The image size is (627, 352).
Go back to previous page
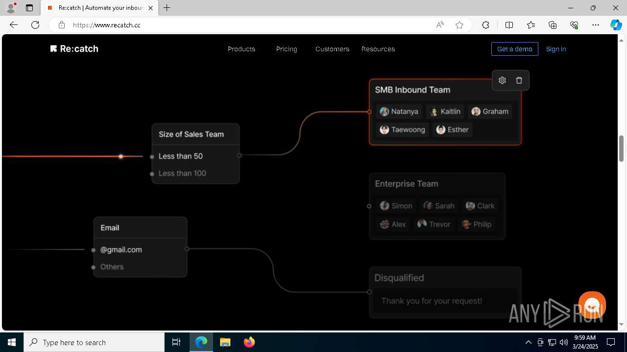click(14, 25)
